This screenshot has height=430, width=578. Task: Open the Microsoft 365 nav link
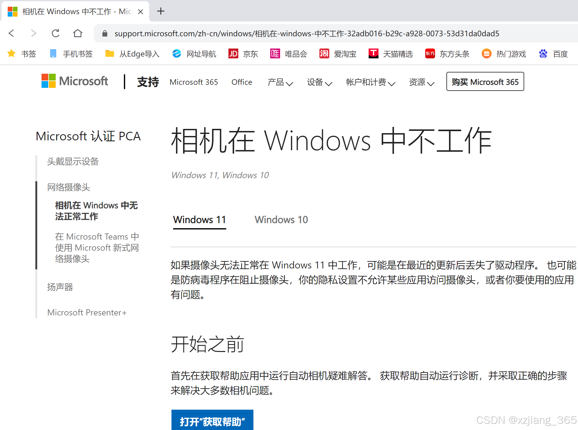point(194,82)
